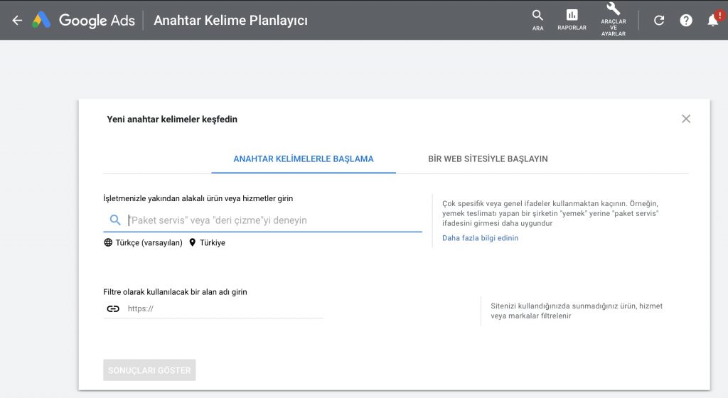Open the RAPORLAR reports menu
Image resolution: width=728 pixels, height=398 pixels.
coord(572,21)
